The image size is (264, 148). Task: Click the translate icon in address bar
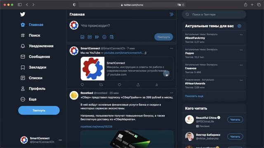point(179,5)
